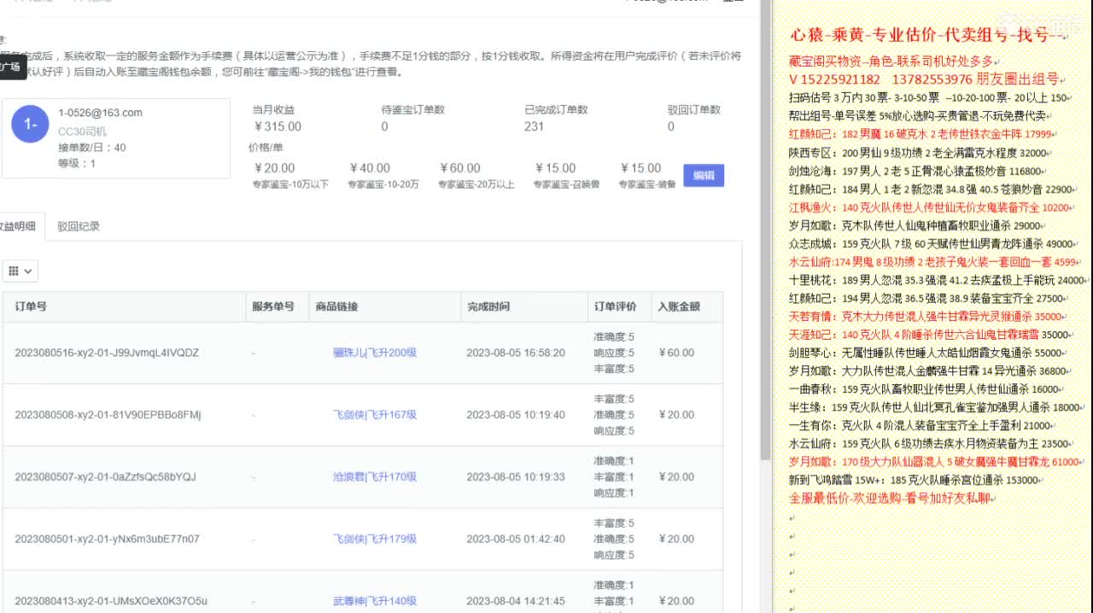Click the red listing 天涯知己：140克火队 35000
The height and width of the screenshot is (613, 1093).
tap(929, 335)
